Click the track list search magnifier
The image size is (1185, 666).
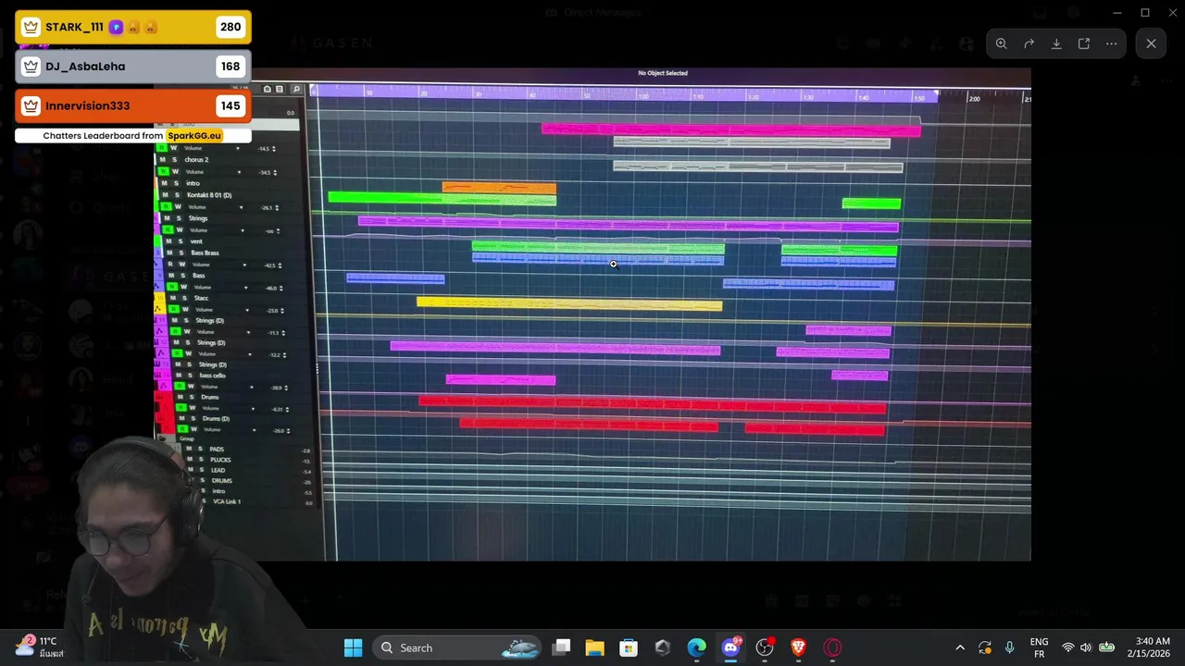click(296, 89)
